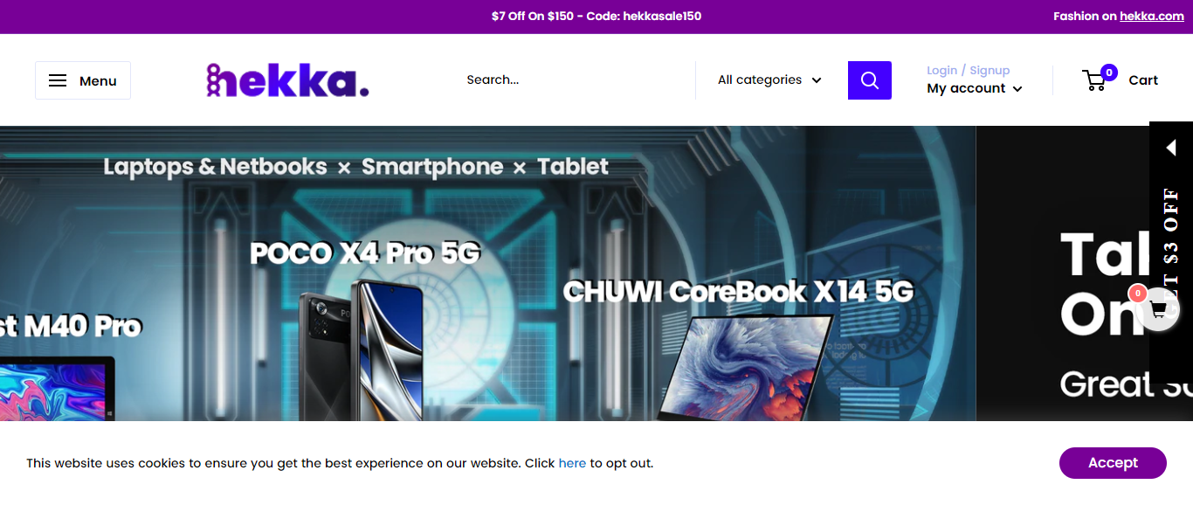
Task: Click the cart count badge in header
Action: [x=1109, y=73]
